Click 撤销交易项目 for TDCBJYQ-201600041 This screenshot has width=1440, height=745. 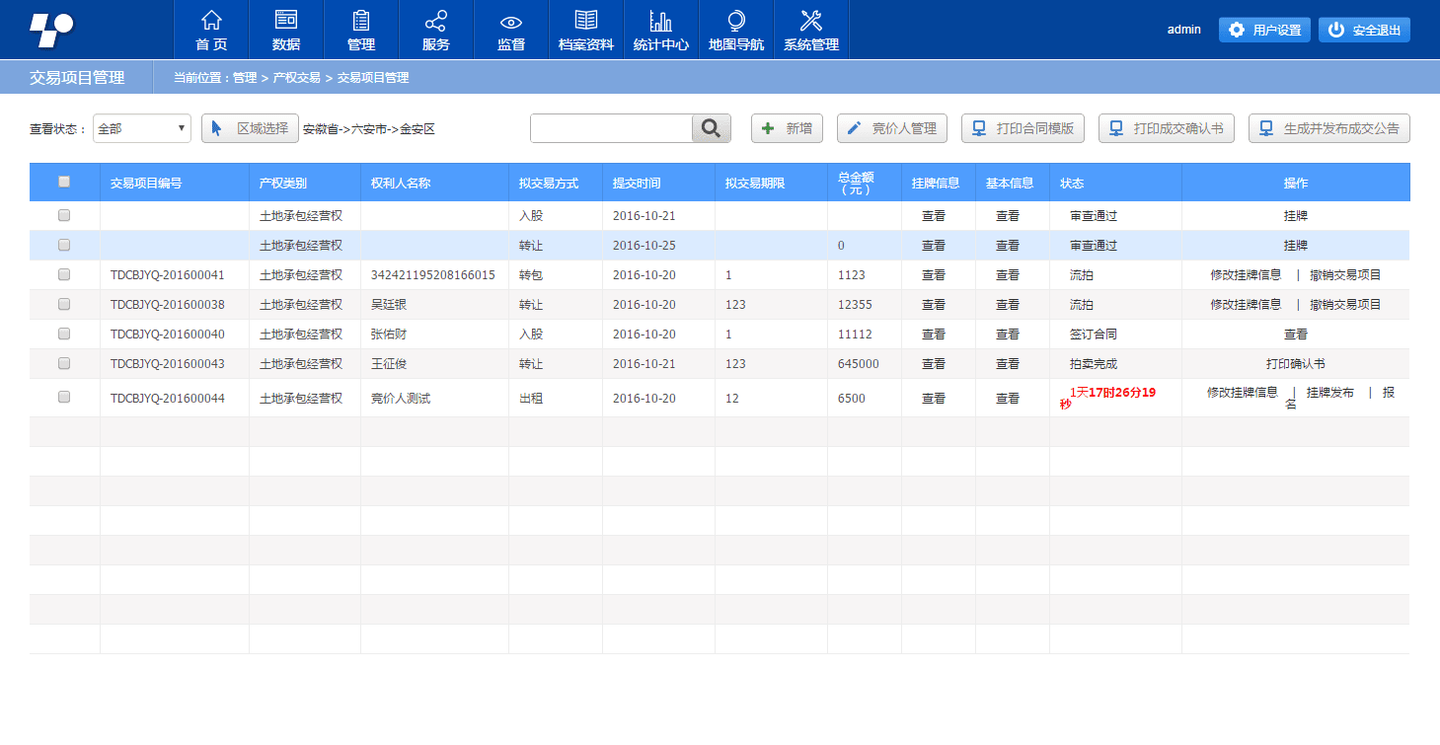[1345, 275]
